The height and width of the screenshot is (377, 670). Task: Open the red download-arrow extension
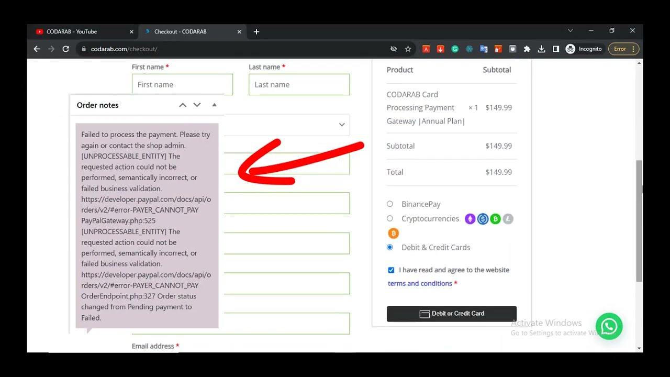[440, 49]
